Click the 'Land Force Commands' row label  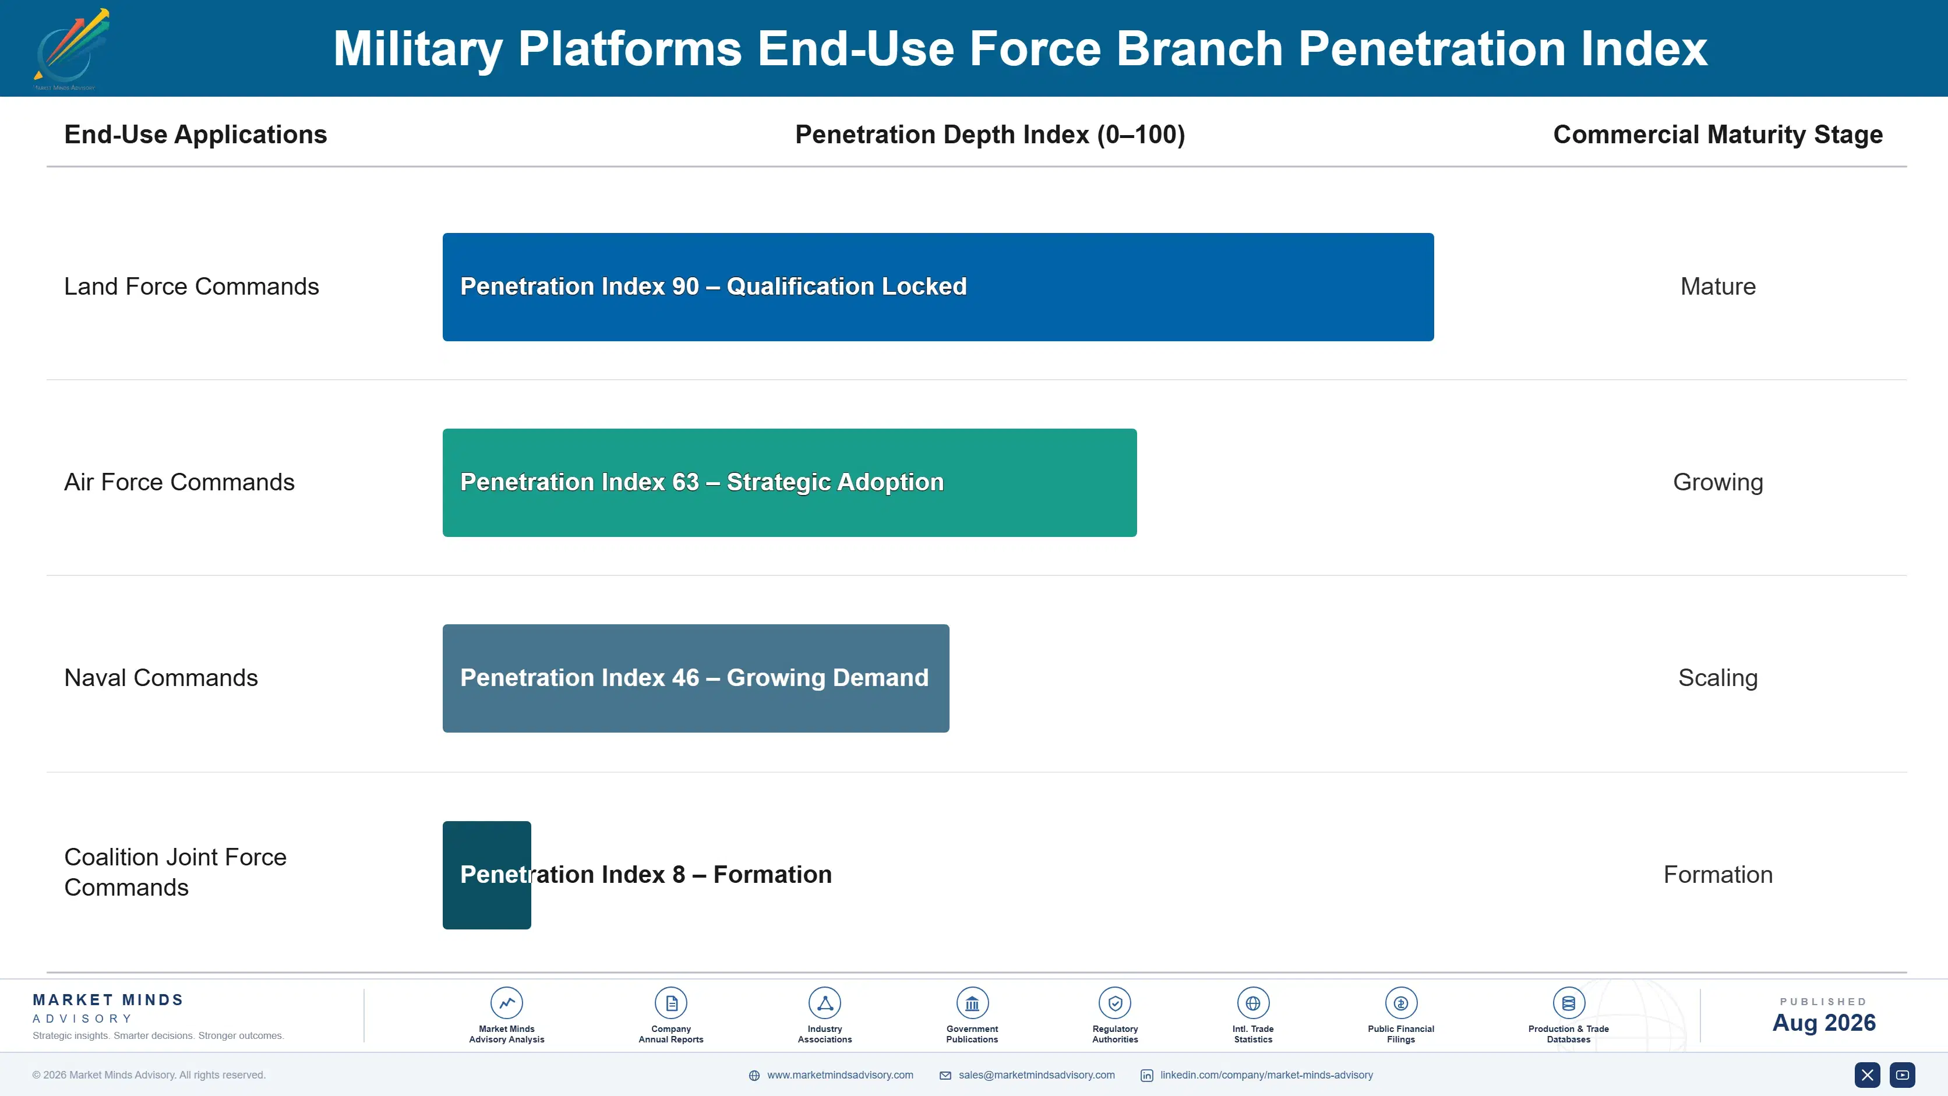coord(191,287)
